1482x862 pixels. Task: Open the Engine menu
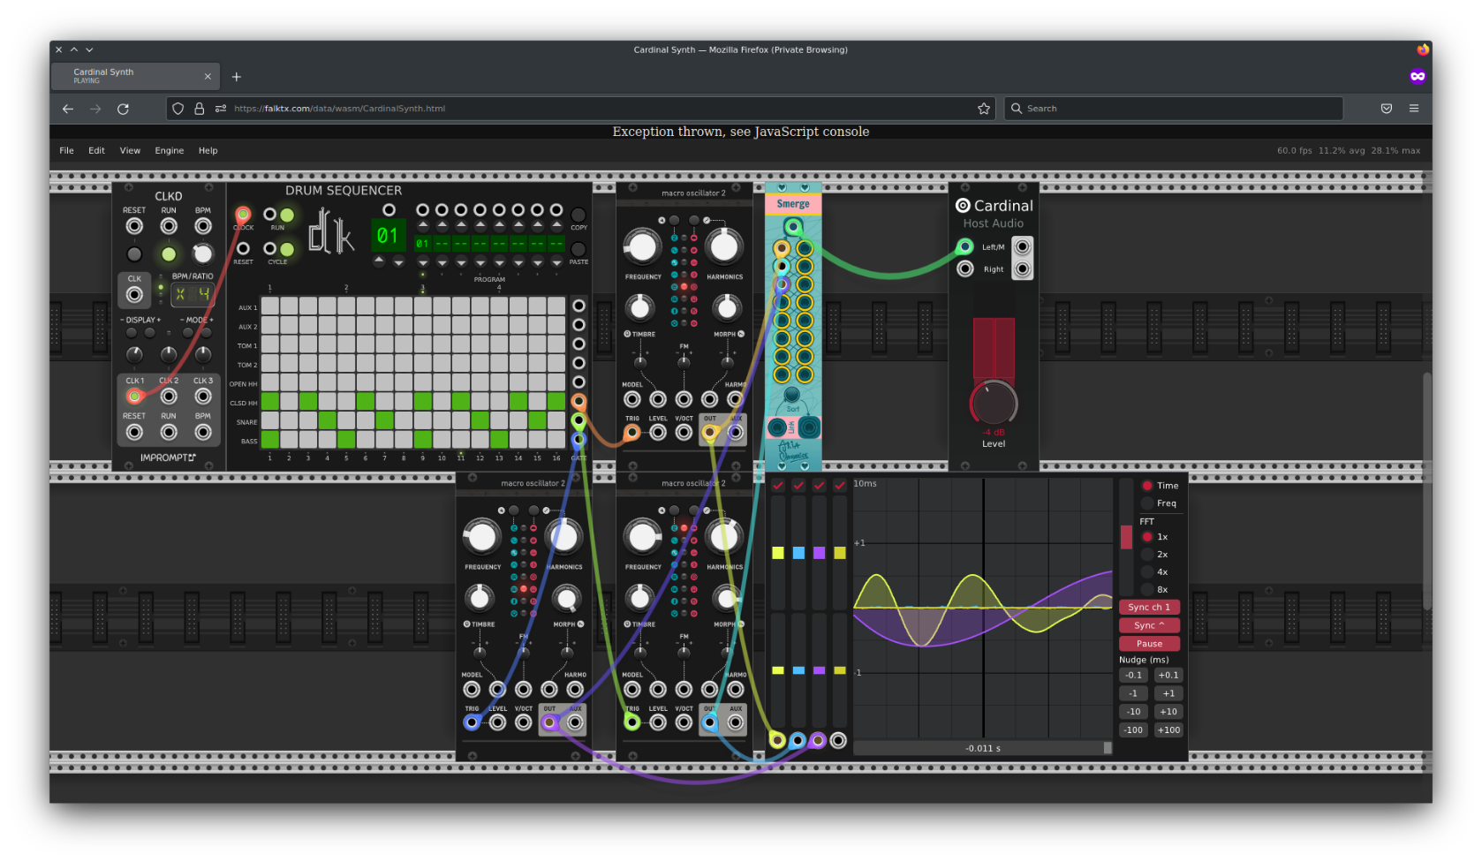click(170, 150)
